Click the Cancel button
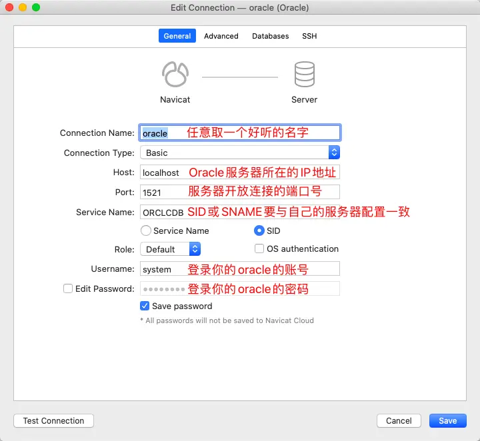 click(x=399, y=421)
